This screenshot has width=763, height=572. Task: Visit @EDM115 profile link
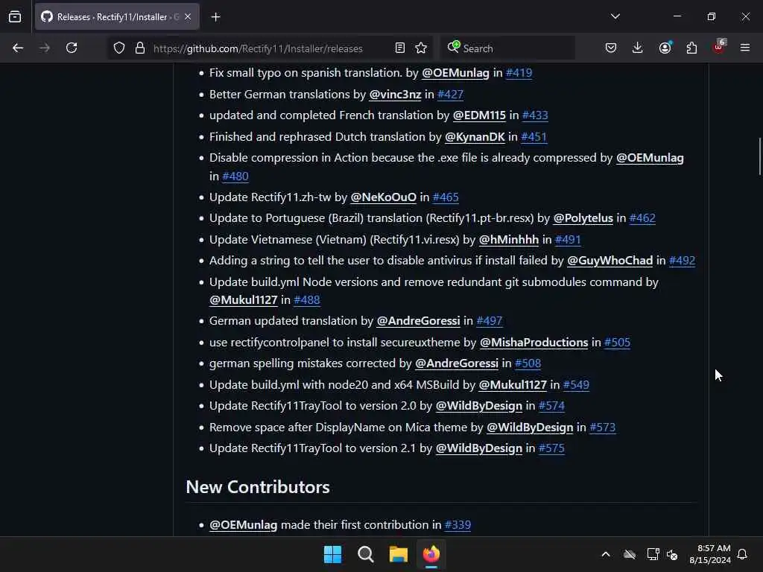479,115
